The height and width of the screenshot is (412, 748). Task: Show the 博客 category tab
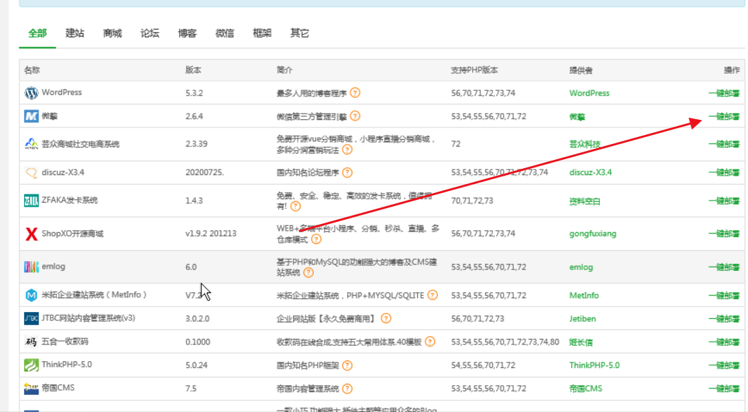pos(187,33)
